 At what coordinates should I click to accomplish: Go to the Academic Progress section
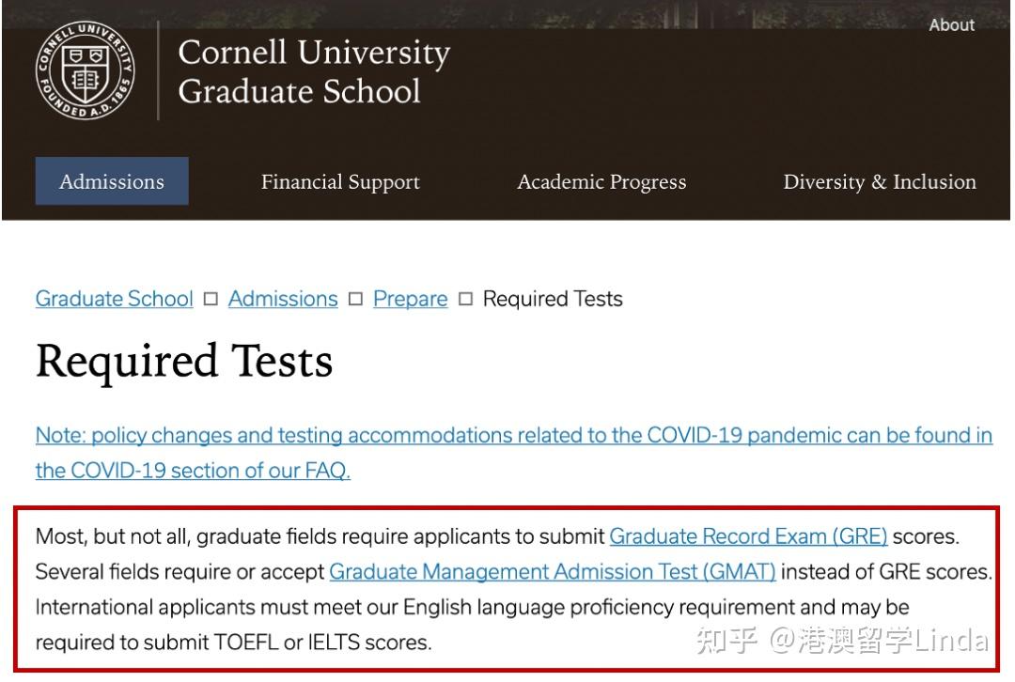[601, 182]
